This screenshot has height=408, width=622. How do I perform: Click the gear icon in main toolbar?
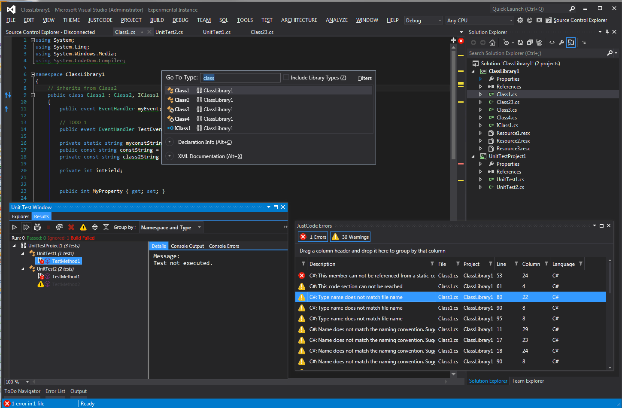(x=520, y=20)
